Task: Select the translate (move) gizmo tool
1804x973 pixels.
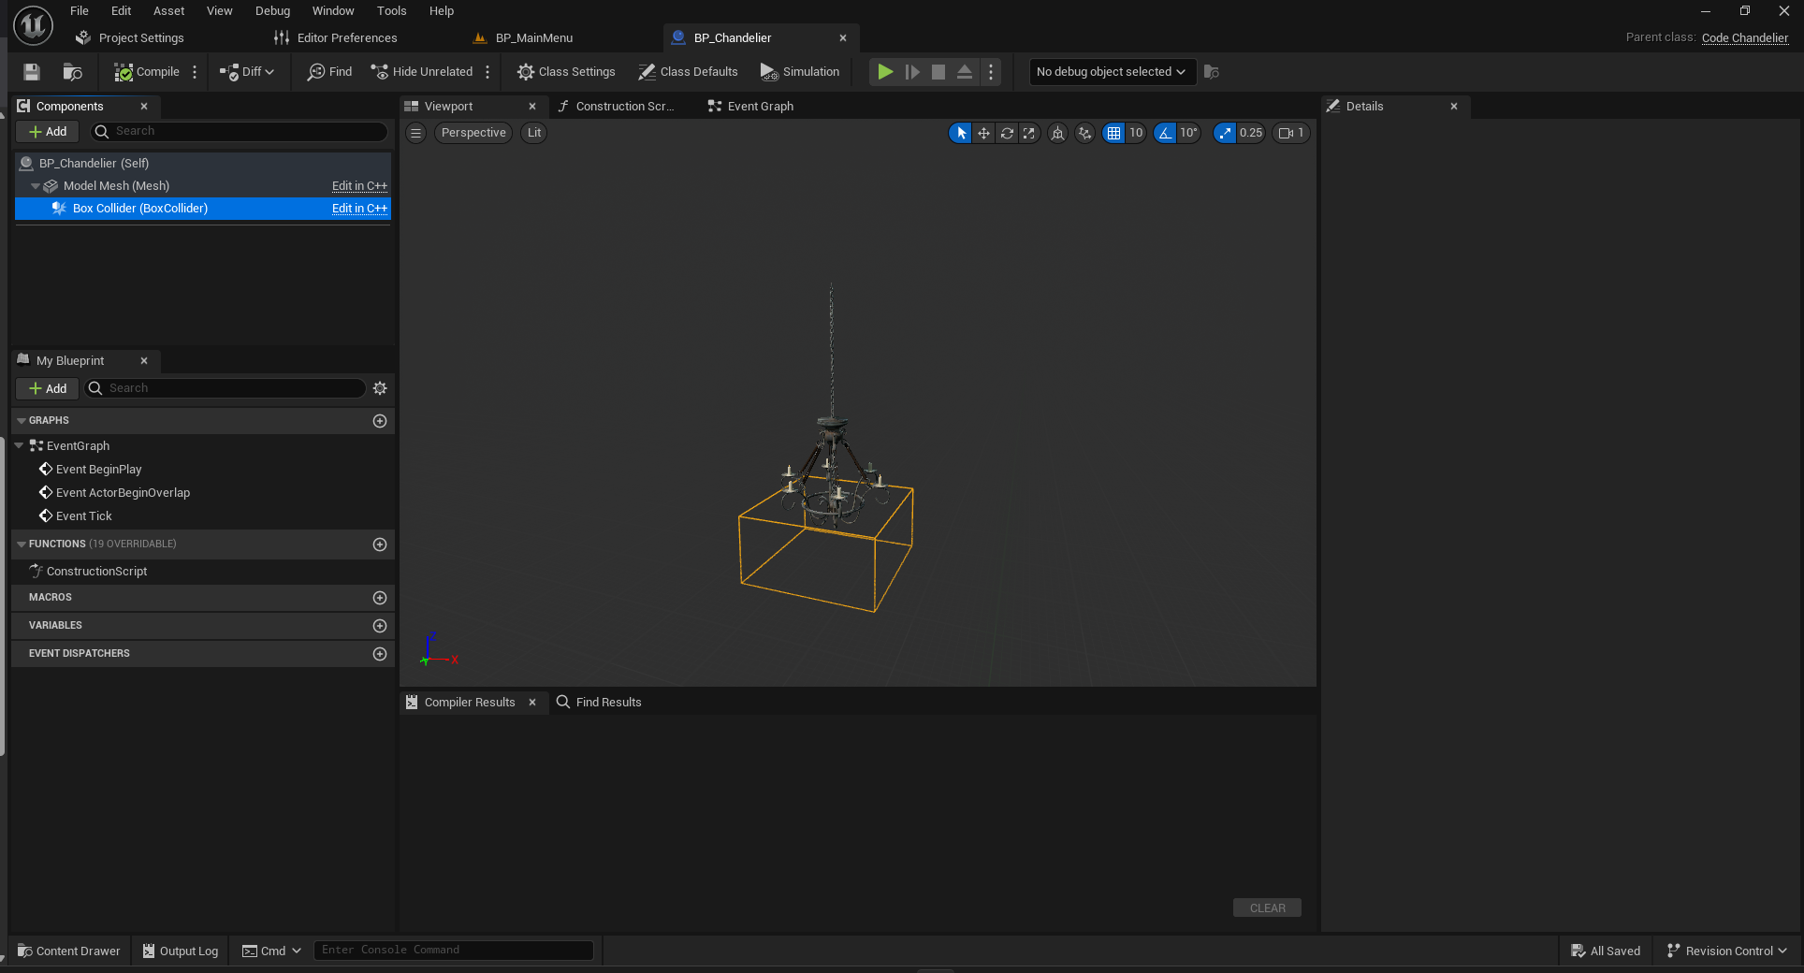Action: tap(983, 133)
